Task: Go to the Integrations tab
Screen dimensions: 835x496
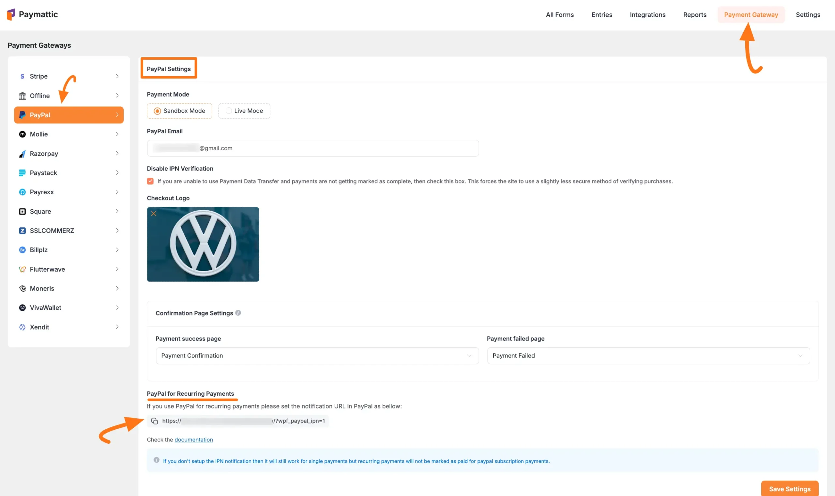Action: point(647,15)
